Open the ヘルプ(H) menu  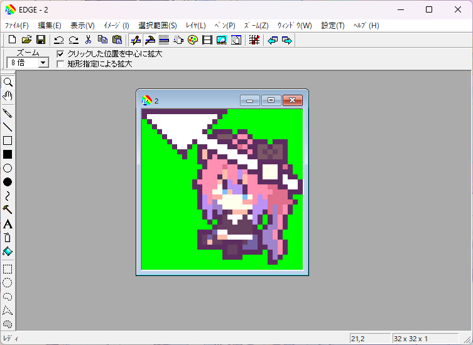(x=366, y=26)
